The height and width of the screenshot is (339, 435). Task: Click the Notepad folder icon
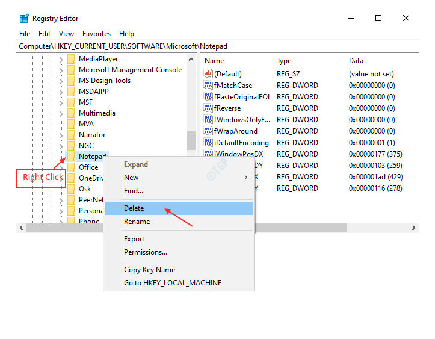pos(72,157)
